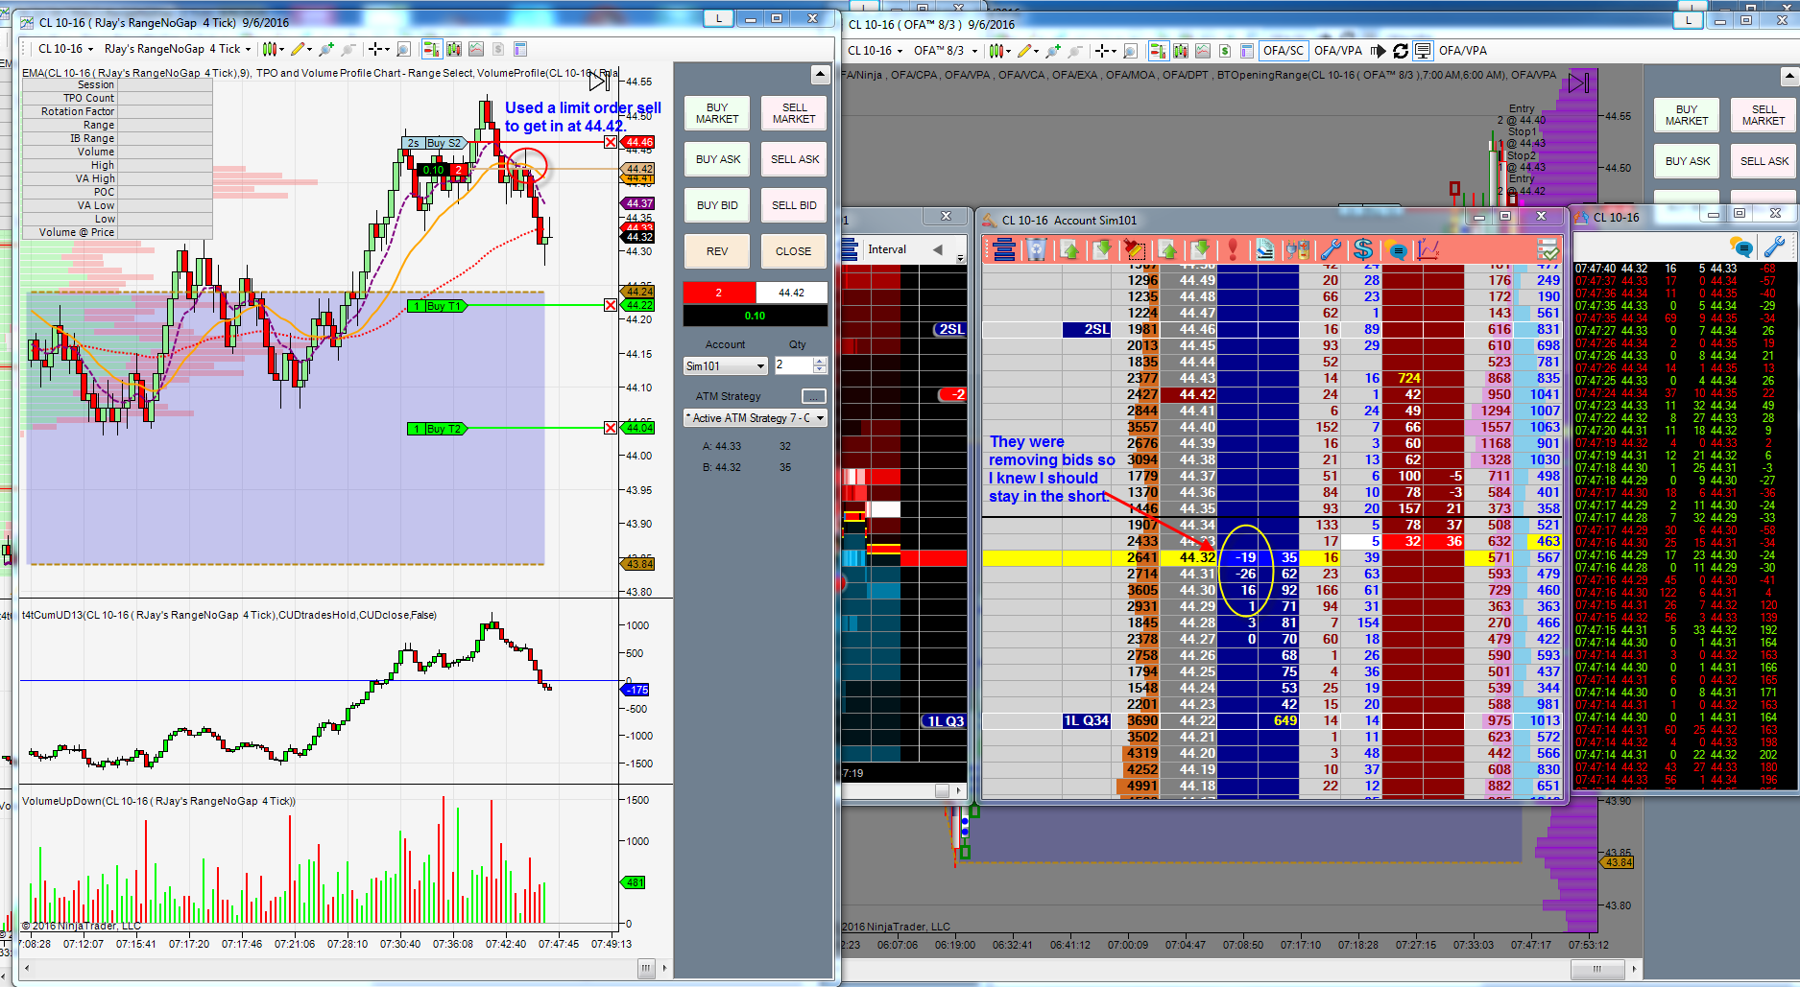Click SELL ASK in left Chart Trader
Image resolution: width=1800 pixels, height=987 pixels.
click(x=794, y=159)
